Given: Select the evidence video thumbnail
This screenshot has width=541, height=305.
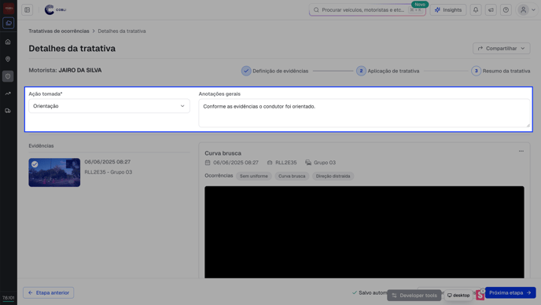Looking at the screenshot, I should pos(54,172).
